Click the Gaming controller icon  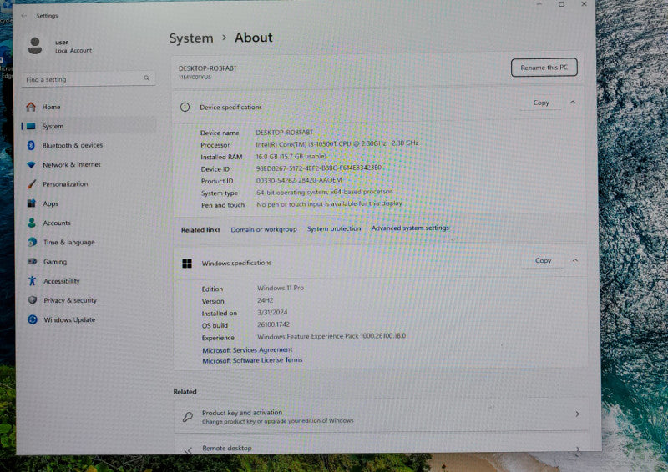pos(32,261)
